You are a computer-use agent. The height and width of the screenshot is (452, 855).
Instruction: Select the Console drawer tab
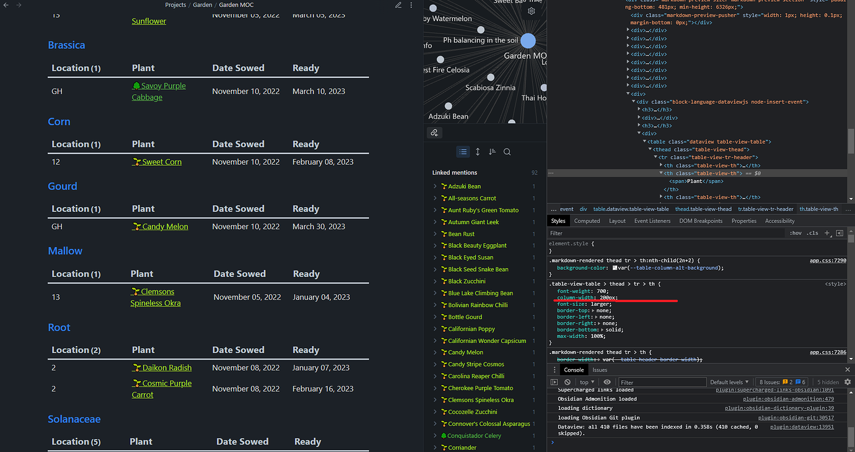(574, 370)
